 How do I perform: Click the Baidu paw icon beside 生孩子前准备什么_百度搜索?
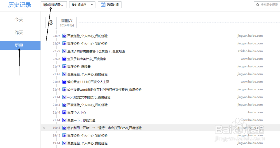tap(64, 59)
